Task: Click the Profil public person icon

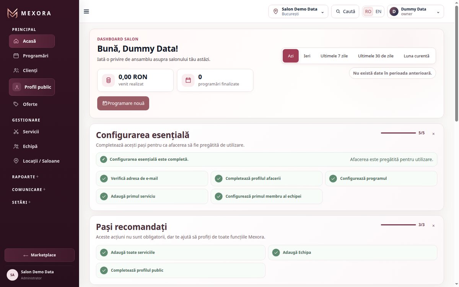Action: 17,87
